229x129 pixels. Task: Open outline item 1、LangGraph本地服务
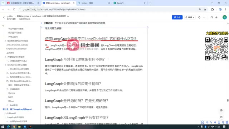point(14,117)
